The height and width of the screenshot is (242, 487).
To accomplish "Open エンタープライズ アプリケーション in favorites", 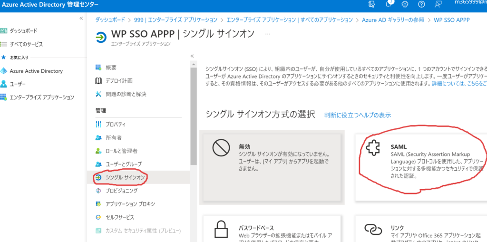I will 42,97.
